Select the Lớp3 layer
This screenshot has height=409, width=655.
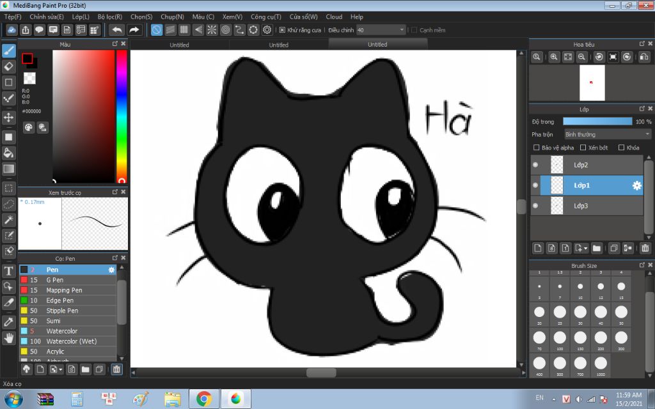pyautogui.click(x=587, y=206)
